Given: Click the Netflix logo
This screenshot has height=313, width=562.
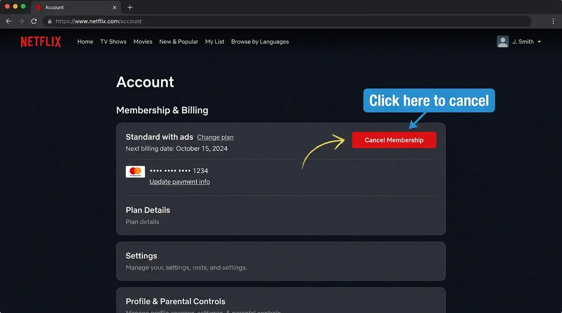Looking at the screenshot, I should (41, 41).
